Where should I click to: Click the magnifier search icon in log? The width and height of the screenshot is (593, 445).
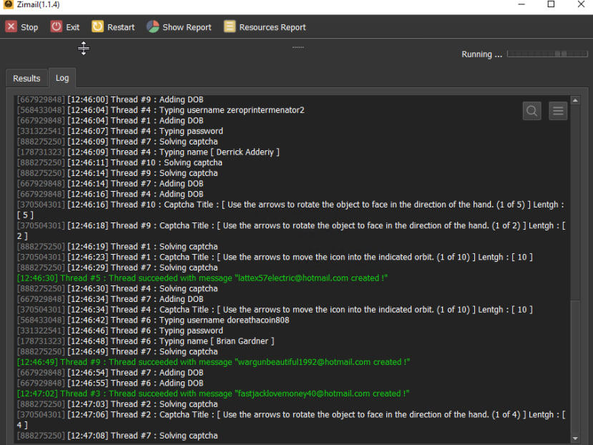(x=531, y=111)
